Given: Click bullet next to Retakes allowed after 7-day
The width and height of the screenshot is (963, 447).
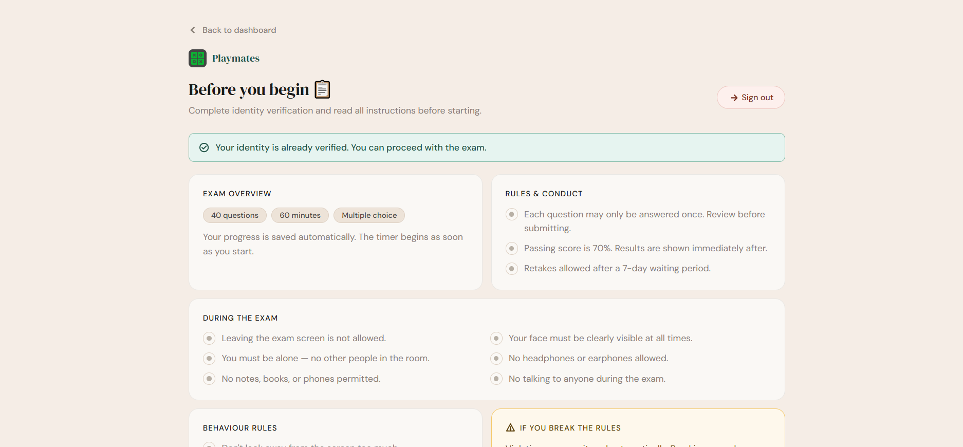Looking at the screenshot, I should pyautogui.click(x=512, y=269).
